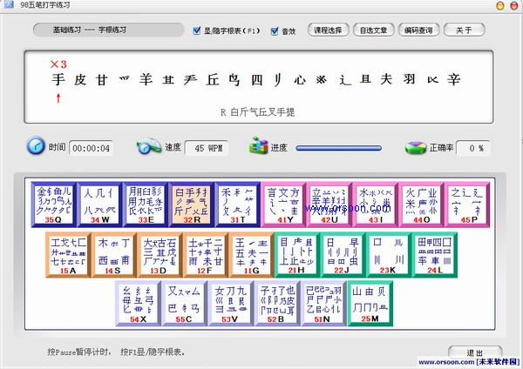
Task: Open the 自选文章 custom article option
Action: [375, 30]
